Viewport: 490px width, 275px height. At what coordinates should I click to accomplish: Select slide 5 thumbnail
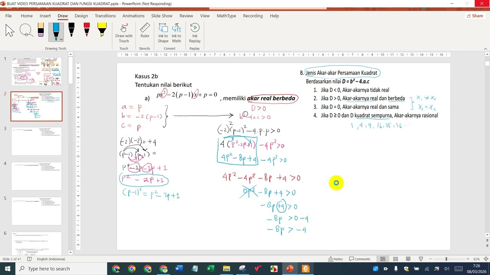point(36,211)
